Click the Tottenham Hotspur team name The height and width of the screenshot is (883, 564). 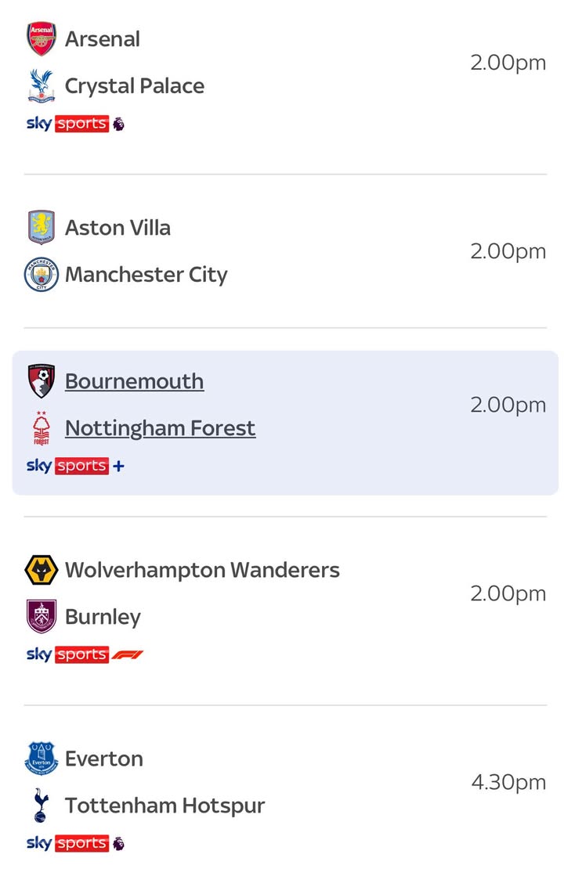click(164, 806)
